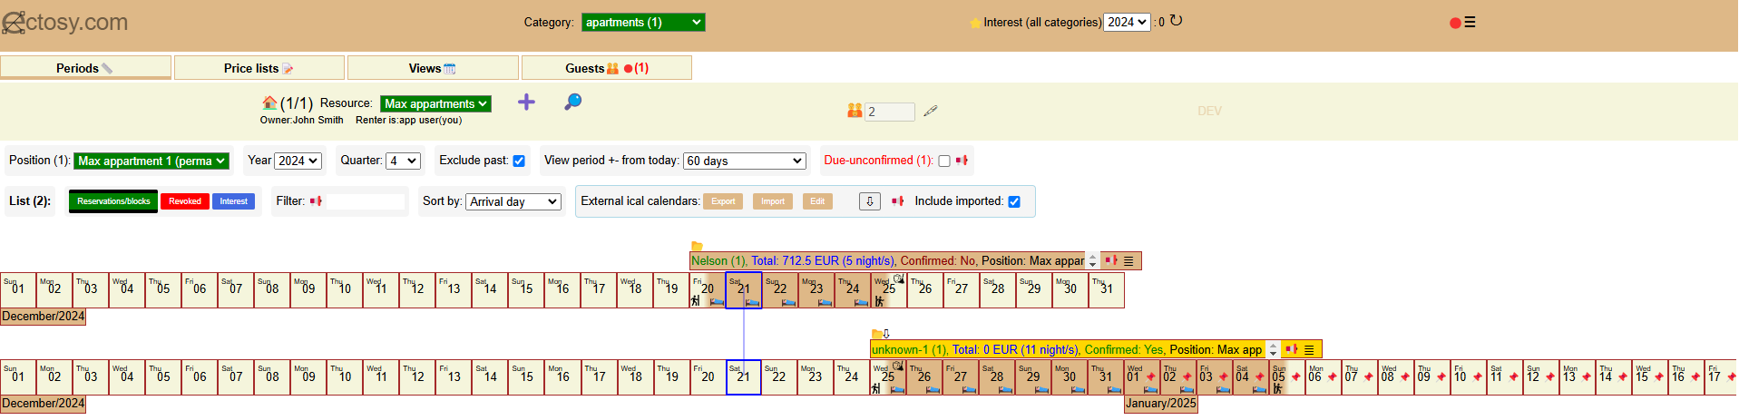1739x420 pixels.
Task: Switch to the Price lists tab
Action: point(259,68)
